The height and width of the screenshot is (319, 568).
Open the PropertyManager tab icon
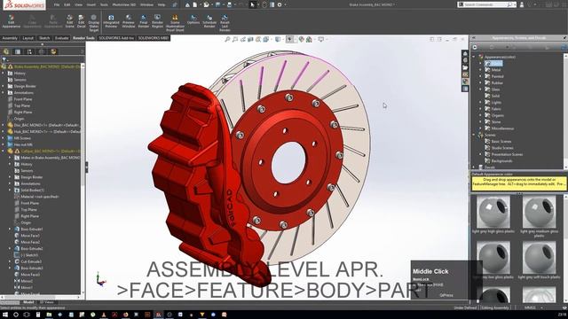(x=18, y=51)
